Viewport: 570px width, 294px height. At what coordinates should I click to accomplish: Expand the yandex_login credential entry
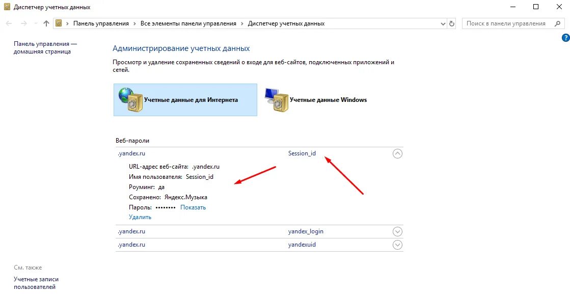click(x=398, y=231)
